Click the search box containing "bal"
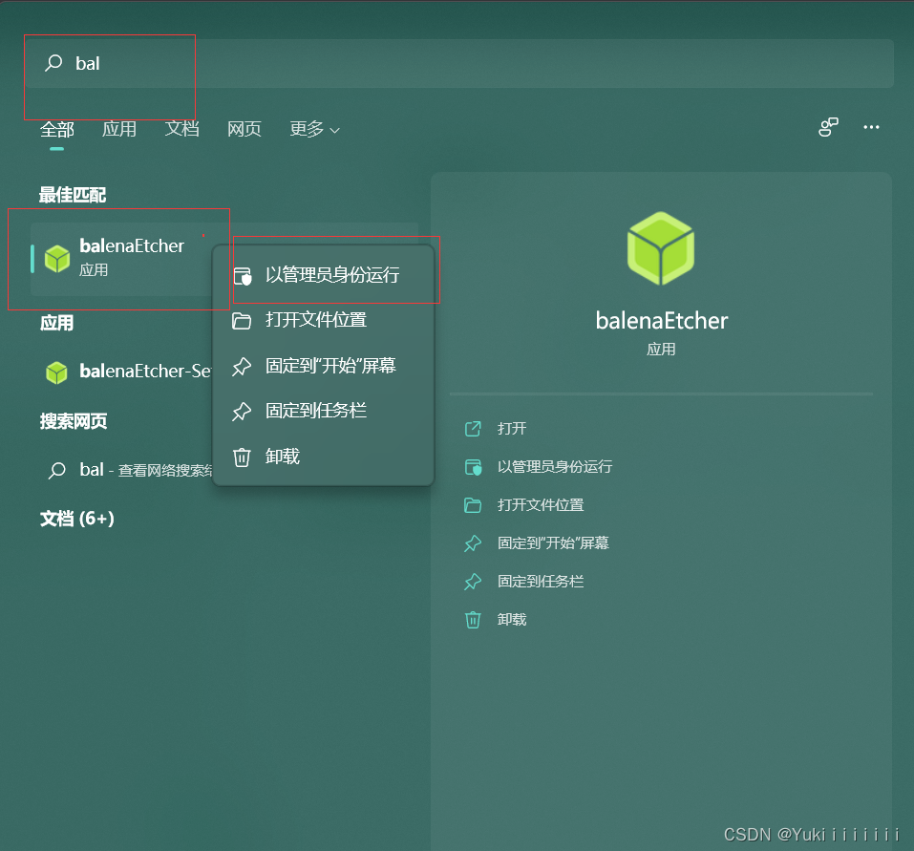 pos(459,64)
